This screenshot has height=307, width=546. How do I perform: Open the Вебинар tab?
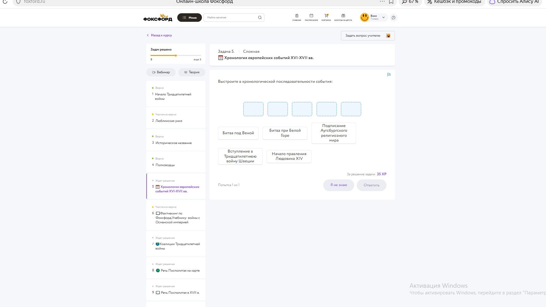(161, 72)
